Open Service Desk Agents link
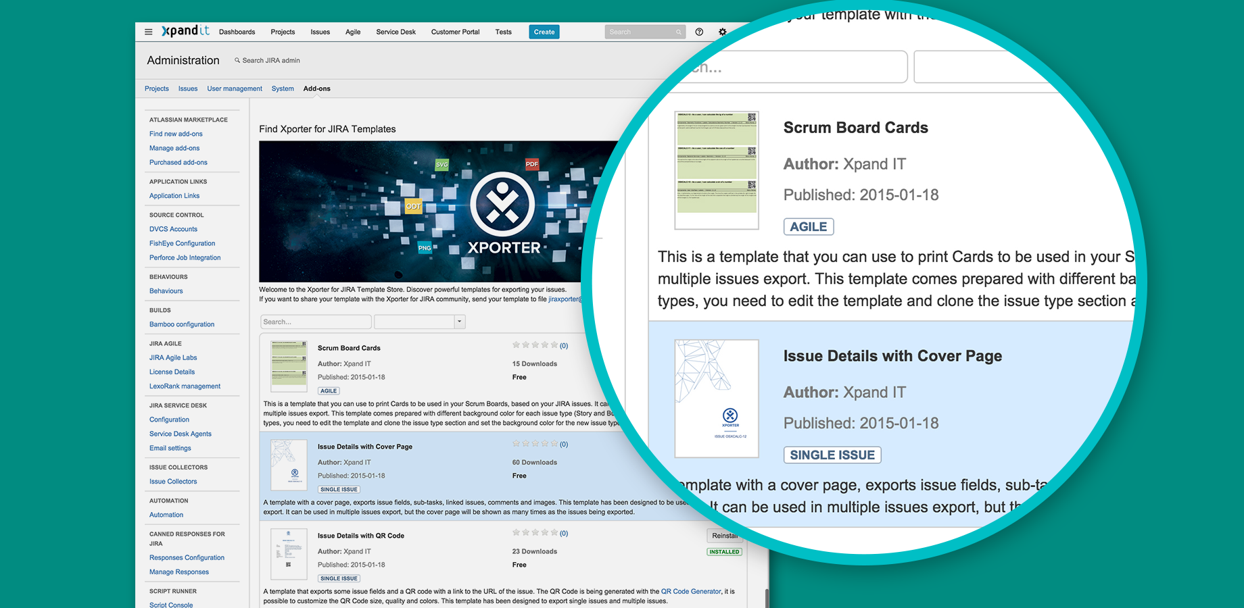Viewport: 1244px width, 608px height. coord(181,434)
